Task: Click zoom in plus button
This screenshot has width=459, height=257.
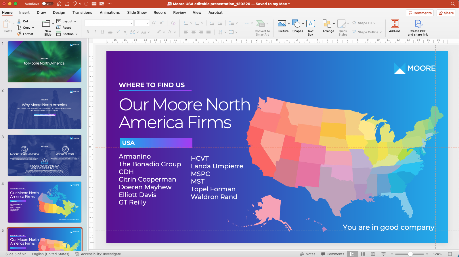Action: tap(427, 254)
